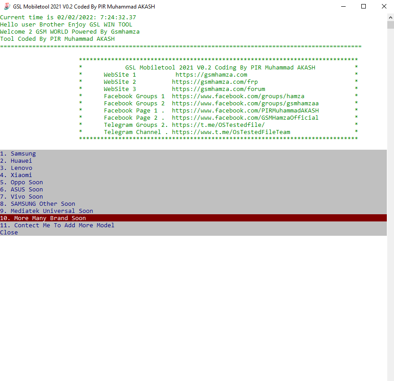Click the https://gsmhamza.com/forum URL text
394x381 pixels.
point(218,89)
